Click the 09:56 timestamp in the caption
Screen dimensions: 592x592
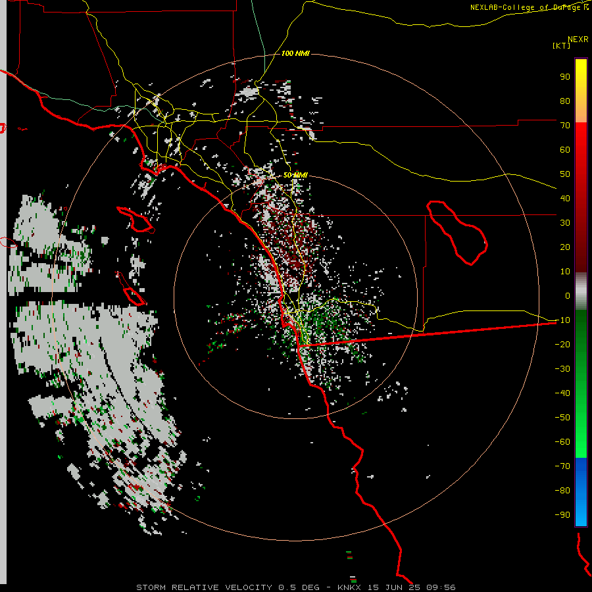(x=441, y=587)
